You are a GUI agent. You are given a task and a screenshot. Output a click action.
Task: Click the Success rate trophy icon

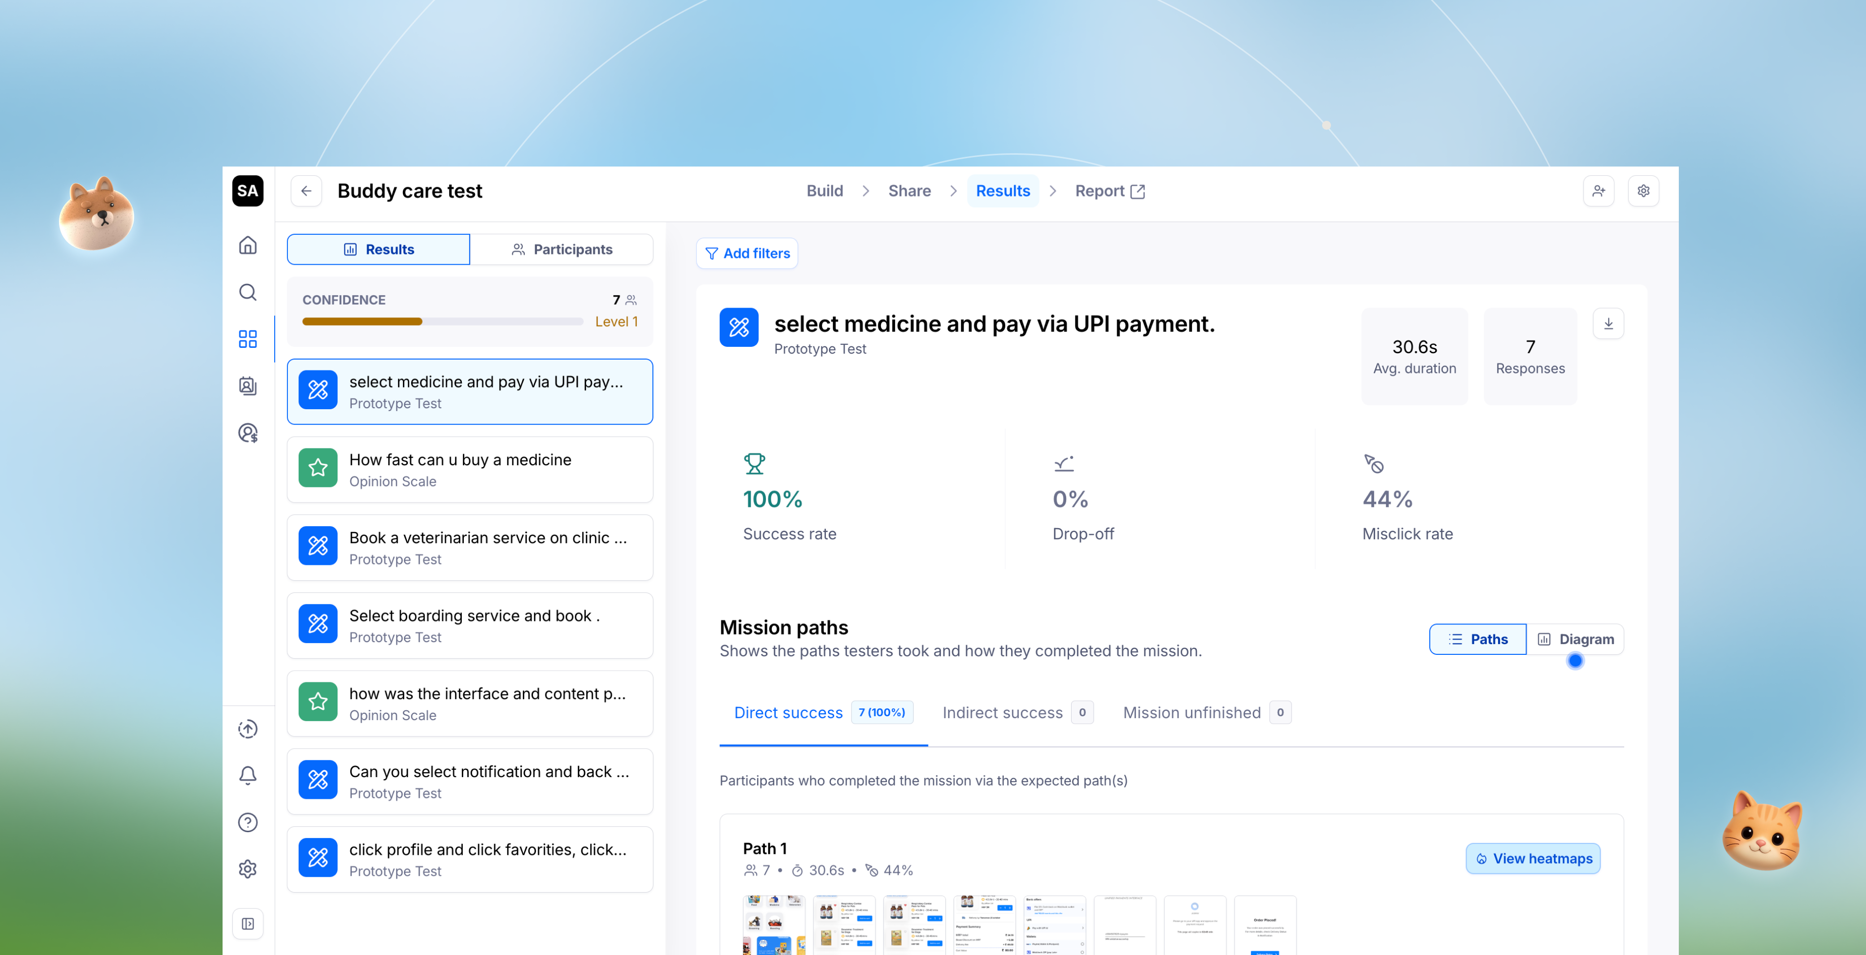[754, 463]
